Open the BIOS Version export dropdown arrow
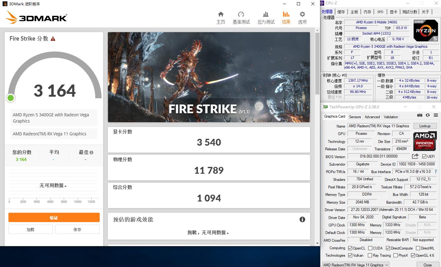Viewport: 441px width, 267px height. coord(415,156)
